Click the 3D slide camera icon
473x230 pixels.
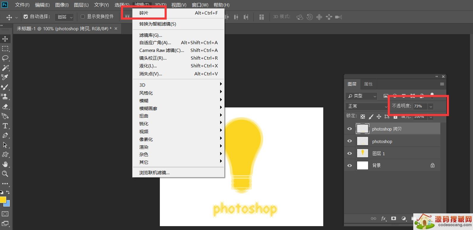pyautogui.click(x=329, y=17)
